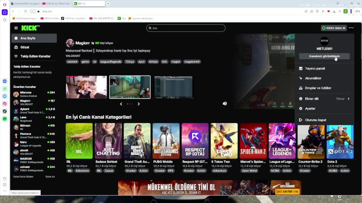The image size is (362, 203).
Task: Open Instagram in the Opera sidebar
Action: point(5,104)
